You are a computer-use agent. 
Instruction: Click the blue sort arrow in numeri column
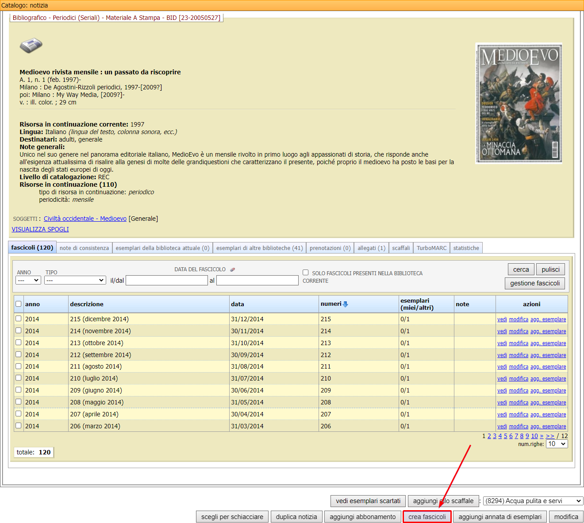click(x=346, y=304)
